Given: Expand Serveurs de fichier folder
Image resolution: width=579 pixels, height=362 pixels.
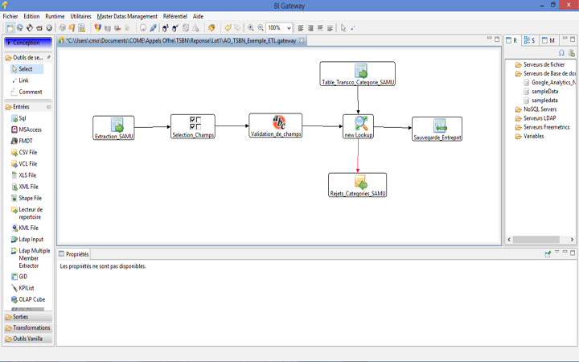Looking at the screenshot, I should click(540, 64).
